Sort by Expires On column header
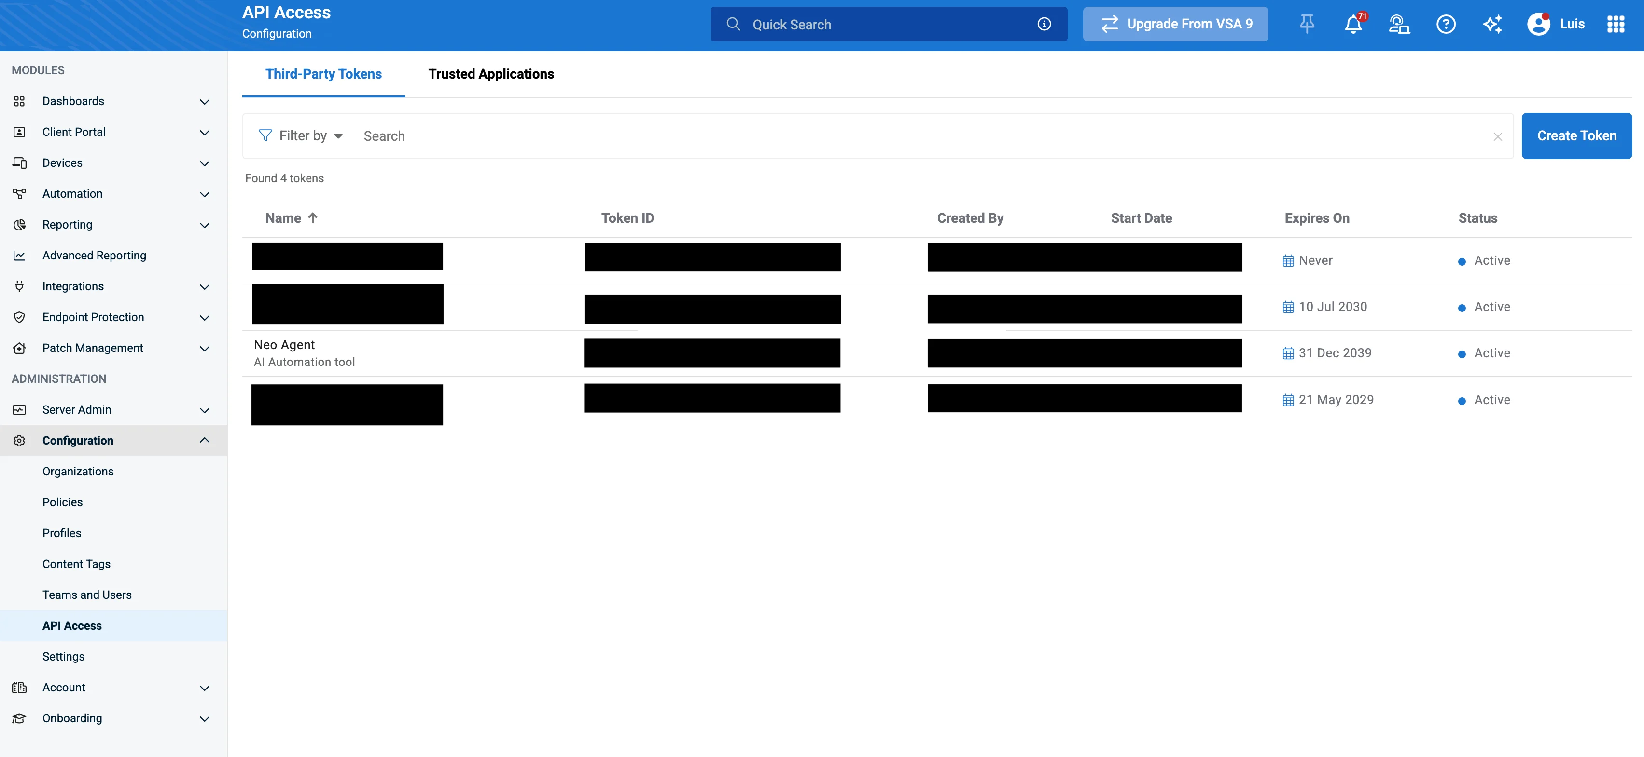The width and height of the screenshot is (1644, 757). pos(1317,218)
